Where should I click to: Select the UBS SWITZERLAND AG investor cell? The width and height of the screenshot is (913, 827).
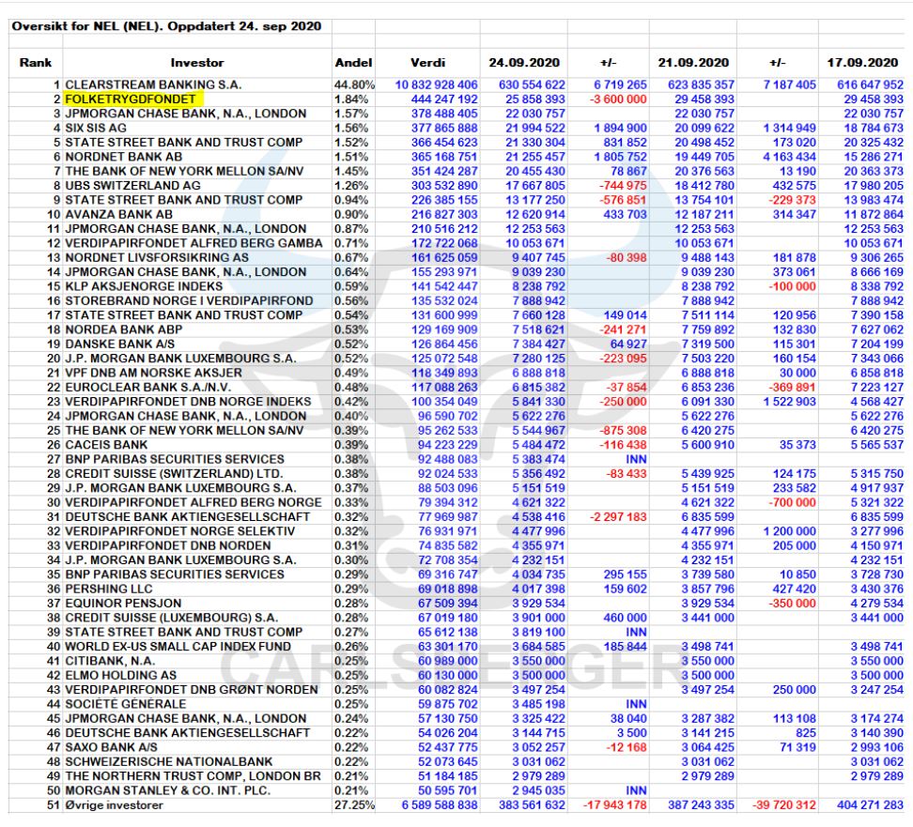tap(132, 186)
